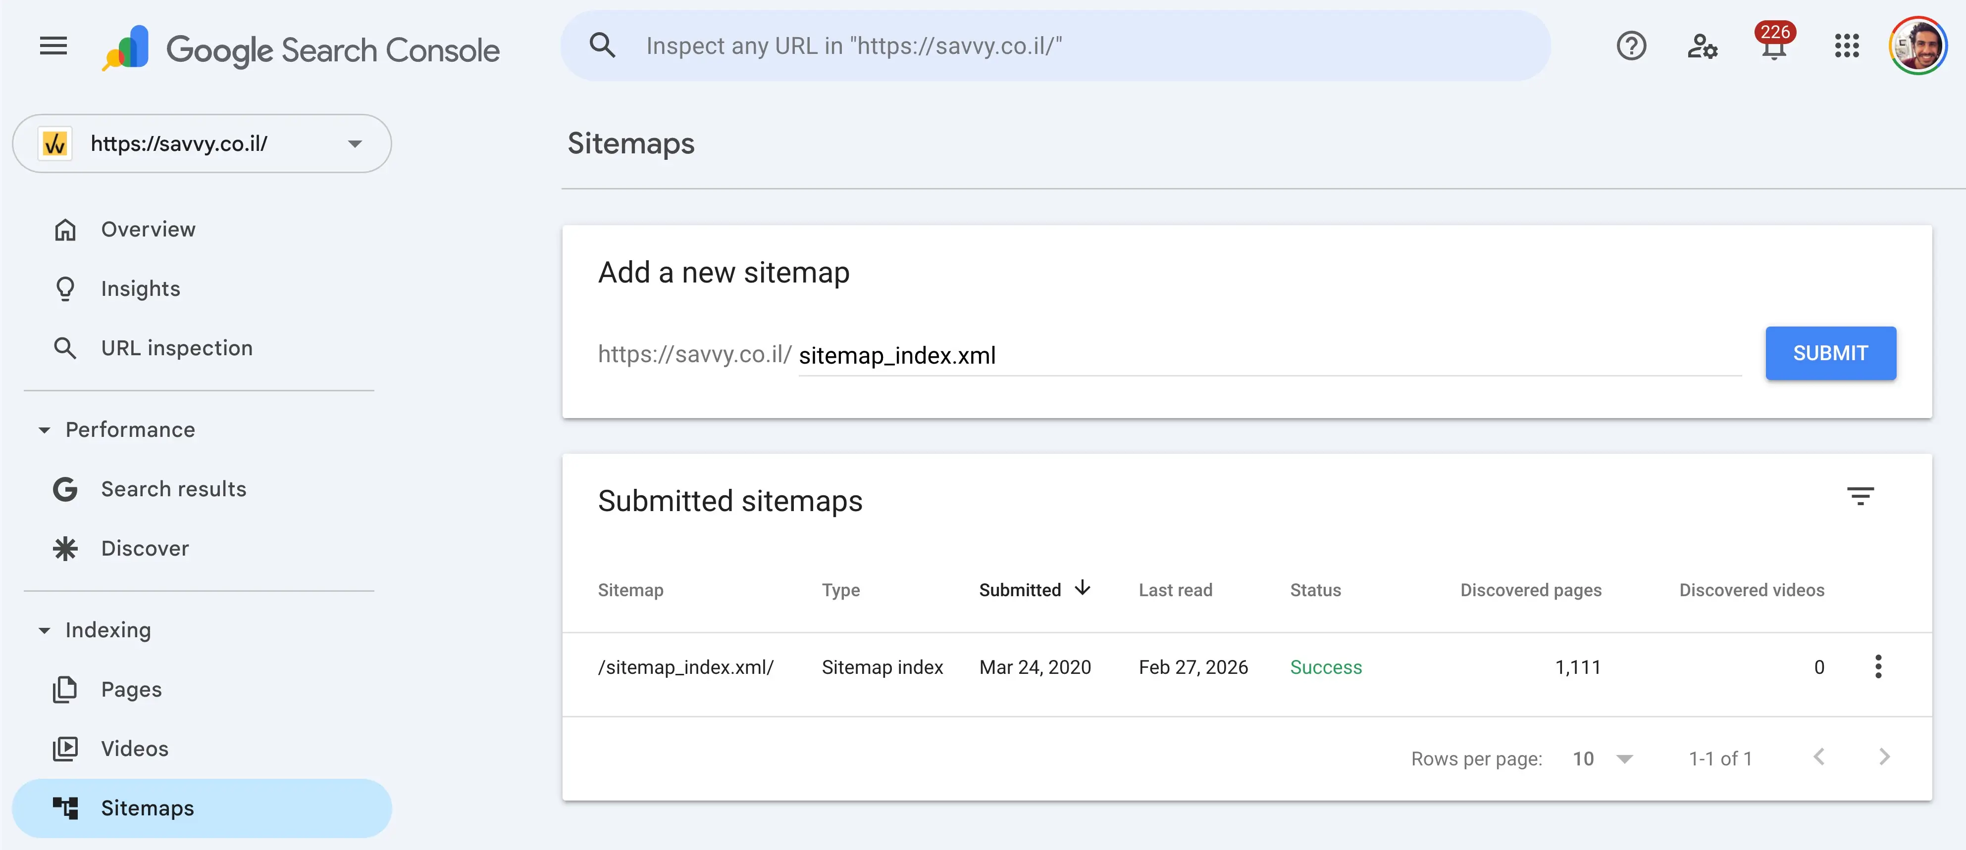Collapse the Performance section
Image resolution: width=1966 pixels, height=850 pixels.
click(44, 429)
